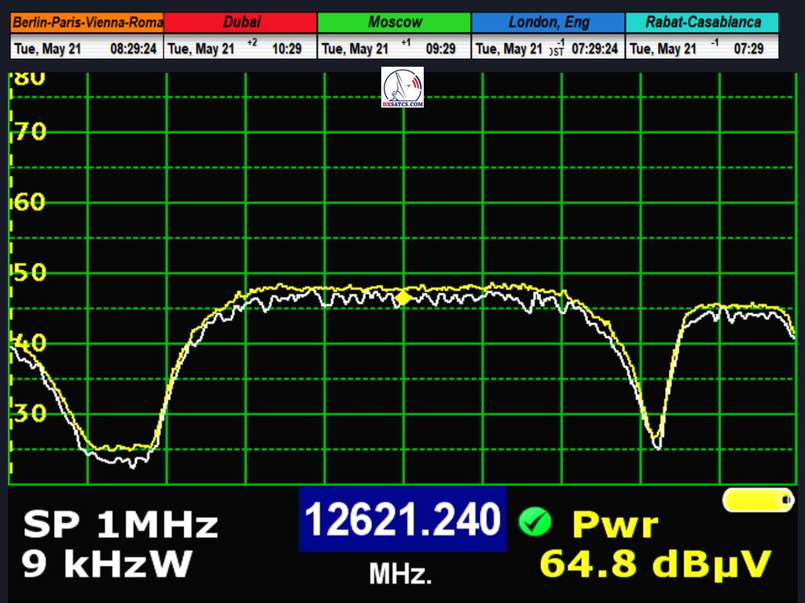The image size is (805, 603).
Task: Click the DXSATCS.COM logo icon
Action: [x=402, y=87]
